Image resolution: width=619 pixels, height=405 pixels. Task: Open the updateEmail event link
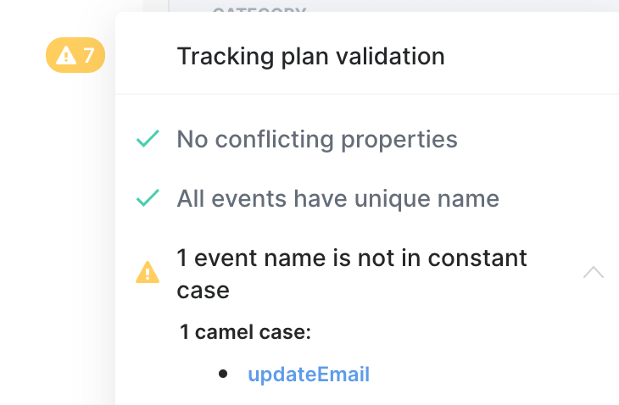[309, 374]
